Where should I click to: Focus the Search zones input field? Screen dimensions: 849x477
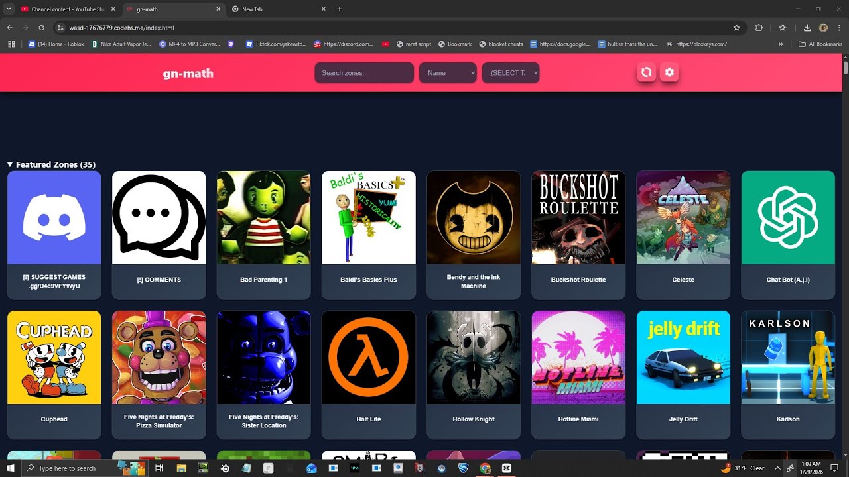[x=364, y=73]
